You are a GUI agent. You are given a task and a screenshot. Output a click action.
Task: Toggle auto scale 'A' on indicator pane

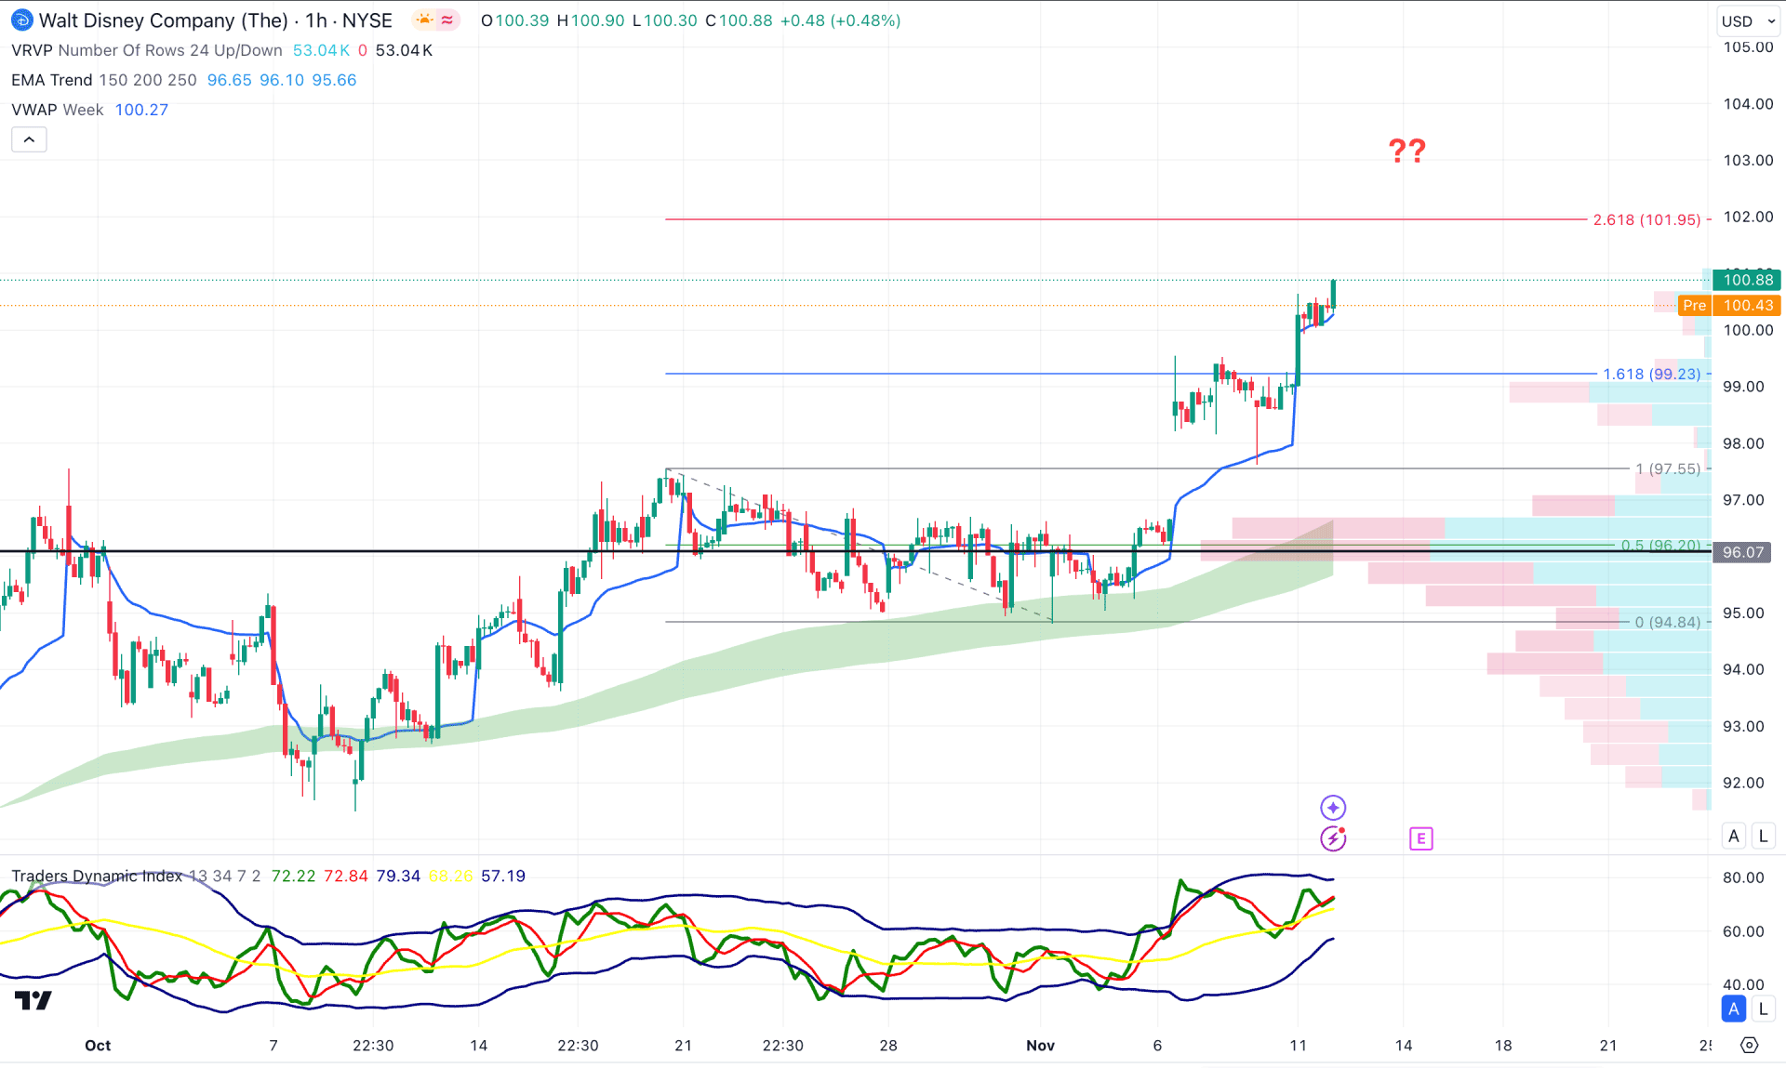1733,1009
